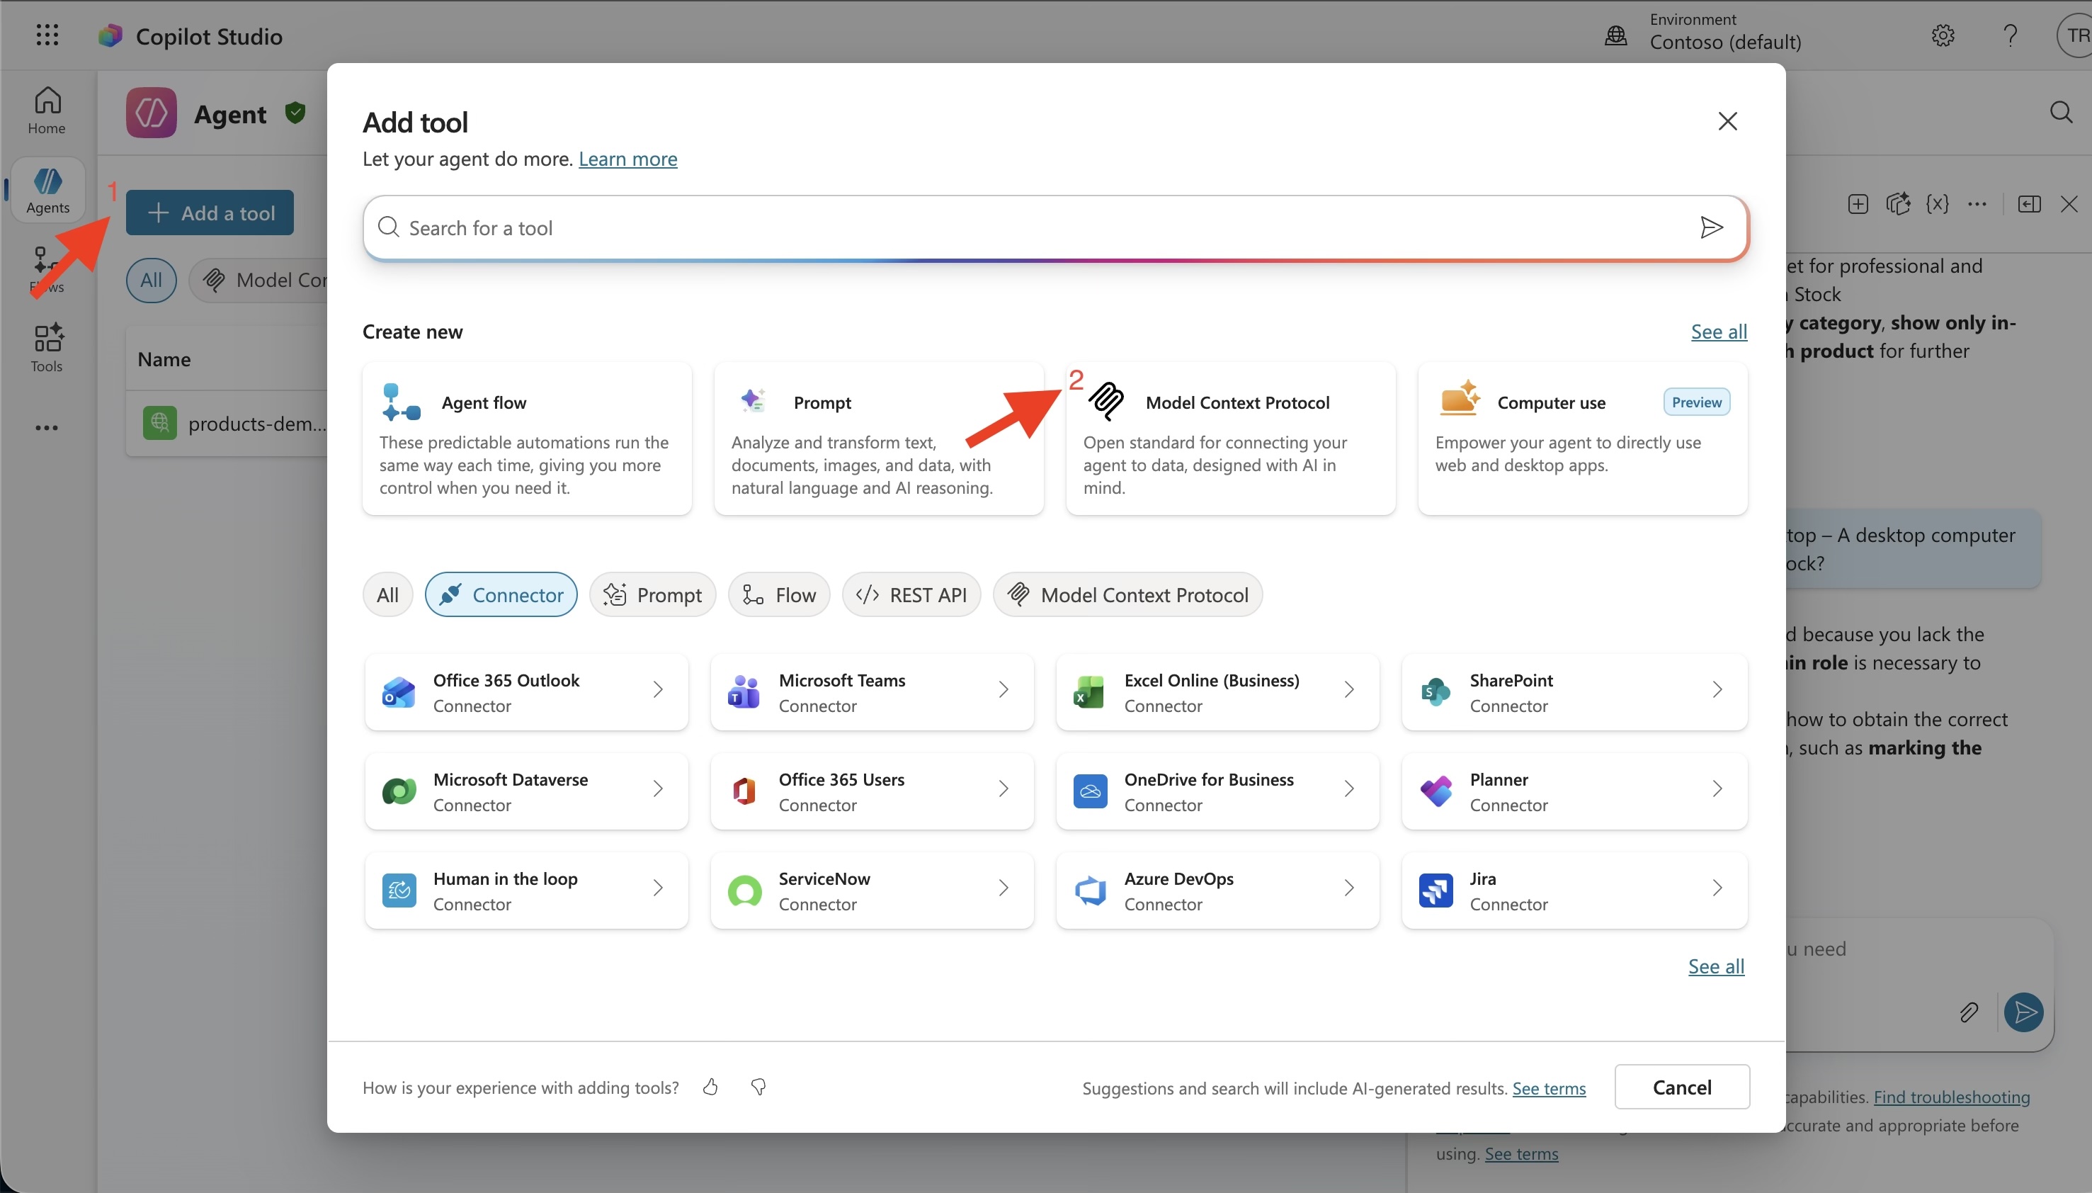The height and width of the screenshot is (1193, 2092).
Task: Select the Connector filter pill
Action: [x=501, y=595]
